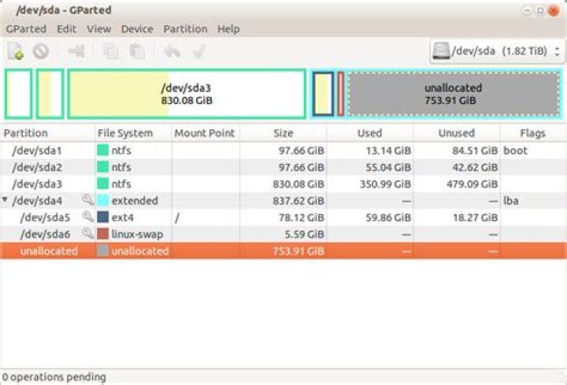567x385 pixels.
Task: Select the second ntfs block in disk map
Action: click(x=50, y=94)
